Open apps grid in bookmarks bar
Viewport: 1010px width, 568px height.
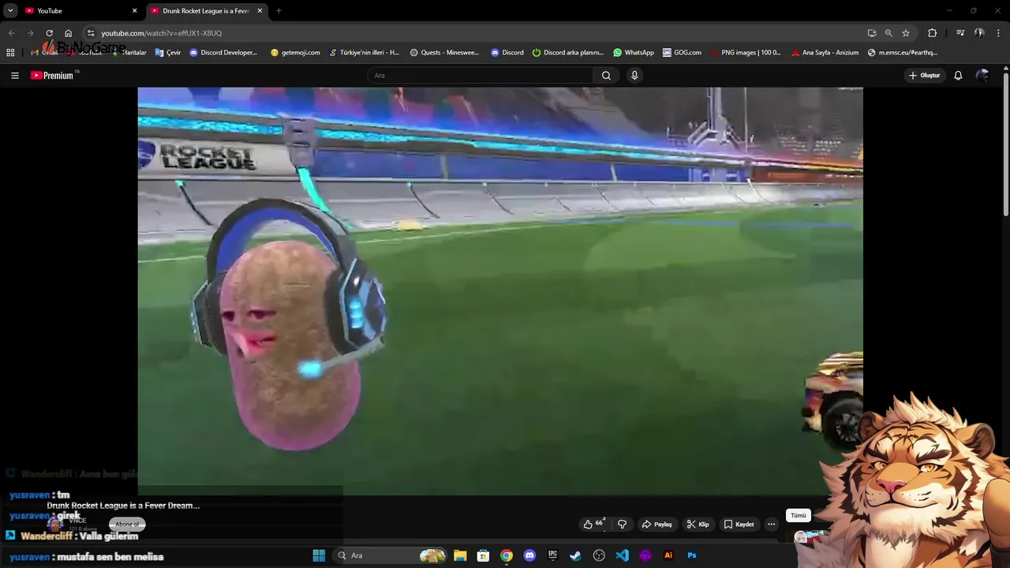pos(10,53)
